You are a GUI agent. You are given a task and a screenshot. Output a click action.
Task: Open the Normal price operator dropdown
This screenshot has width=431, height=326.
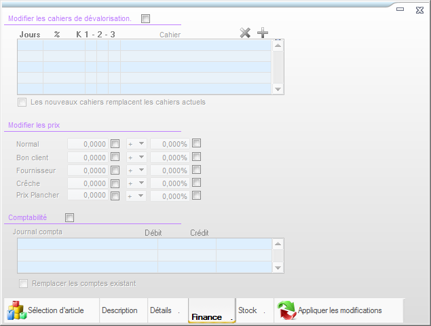click(x=136, y=144)
